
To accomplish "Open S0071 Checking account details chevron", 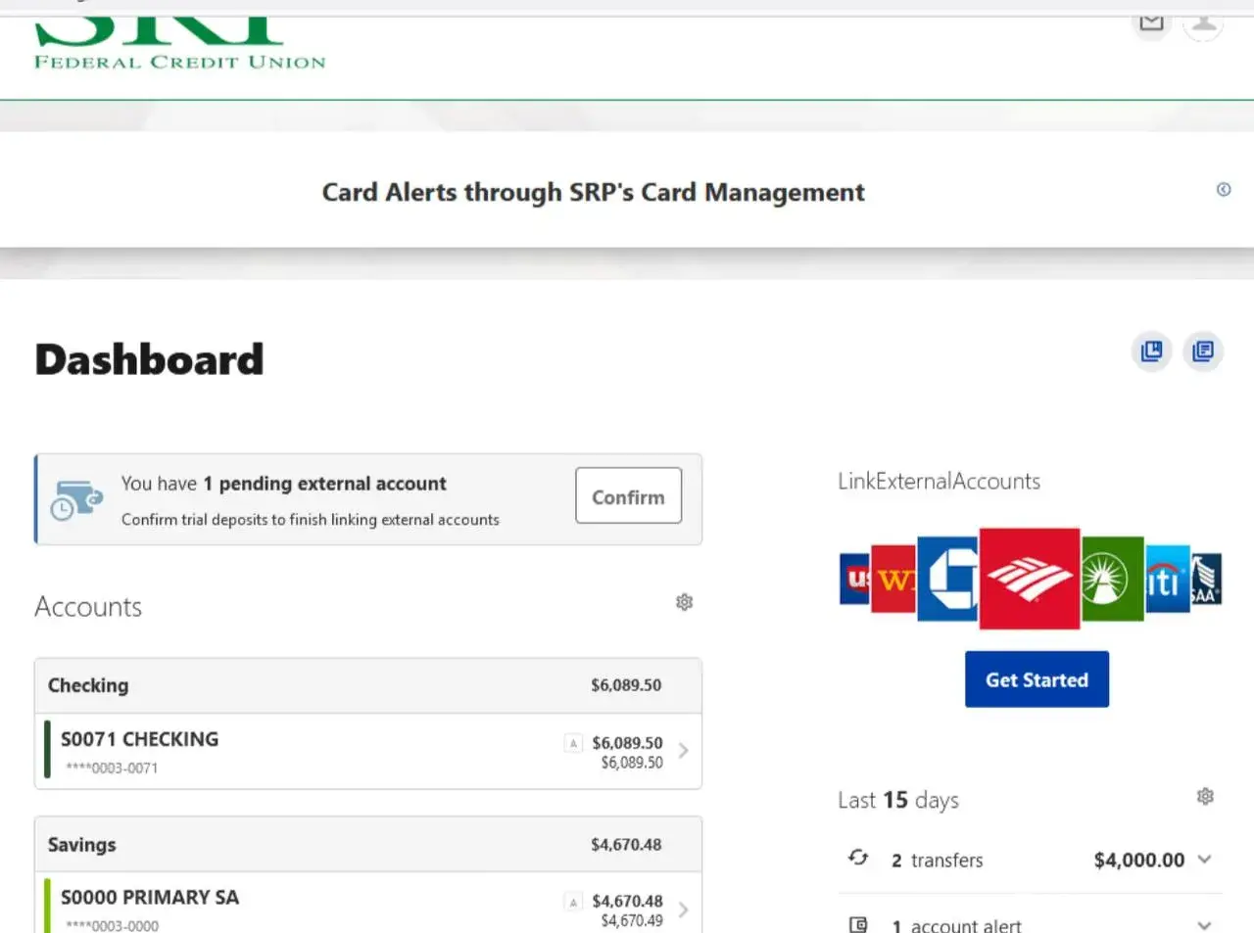I will pos(683,751).
